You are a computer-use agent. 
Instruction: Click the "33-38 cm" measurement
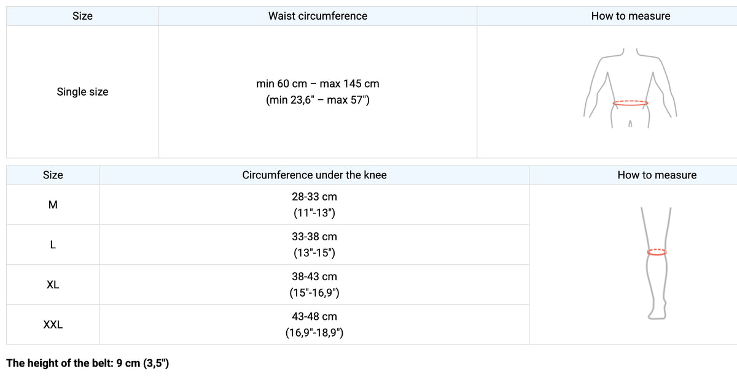click(x=314, y=237)
